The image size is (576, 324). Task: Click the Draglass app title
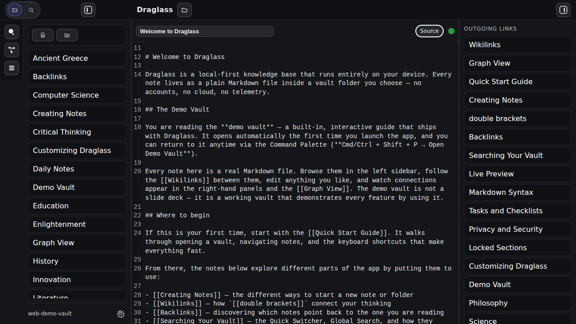155,9
